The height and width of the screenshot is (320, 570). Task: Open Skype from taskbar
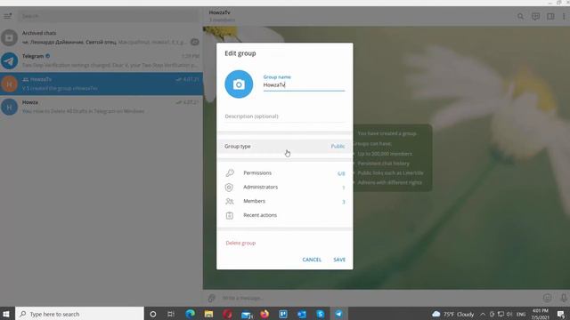pos(321,314)
